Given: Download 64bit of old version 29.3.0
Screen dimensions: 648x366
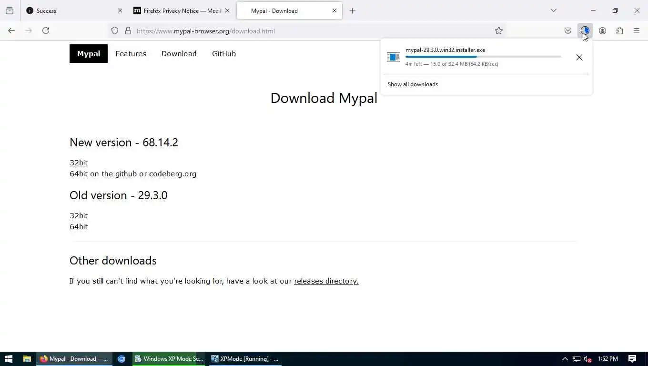Looking at the screenshot, I should click(79, 226).
